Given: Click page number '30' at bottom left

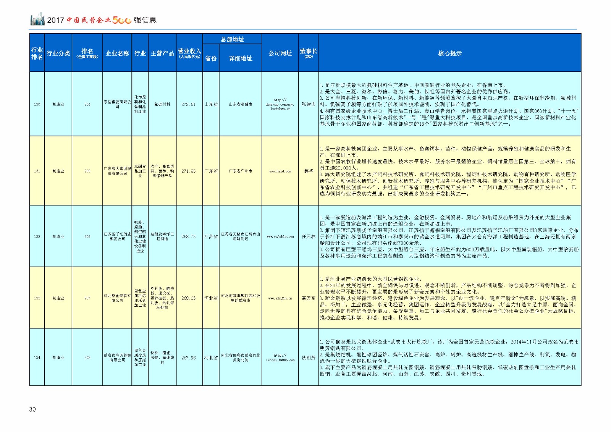Looking at the screenshot, I should [32, 409].
